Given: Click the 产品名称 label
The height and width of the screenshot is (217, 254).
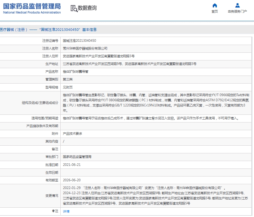Looking at the screenshot, I should coord(52,72).
